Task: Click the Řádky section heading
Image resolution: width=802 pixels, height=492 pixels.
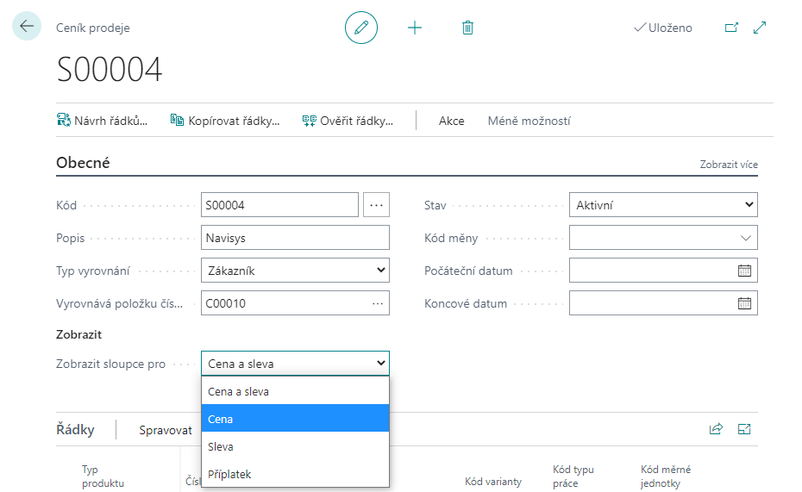Action: (75, 429)
